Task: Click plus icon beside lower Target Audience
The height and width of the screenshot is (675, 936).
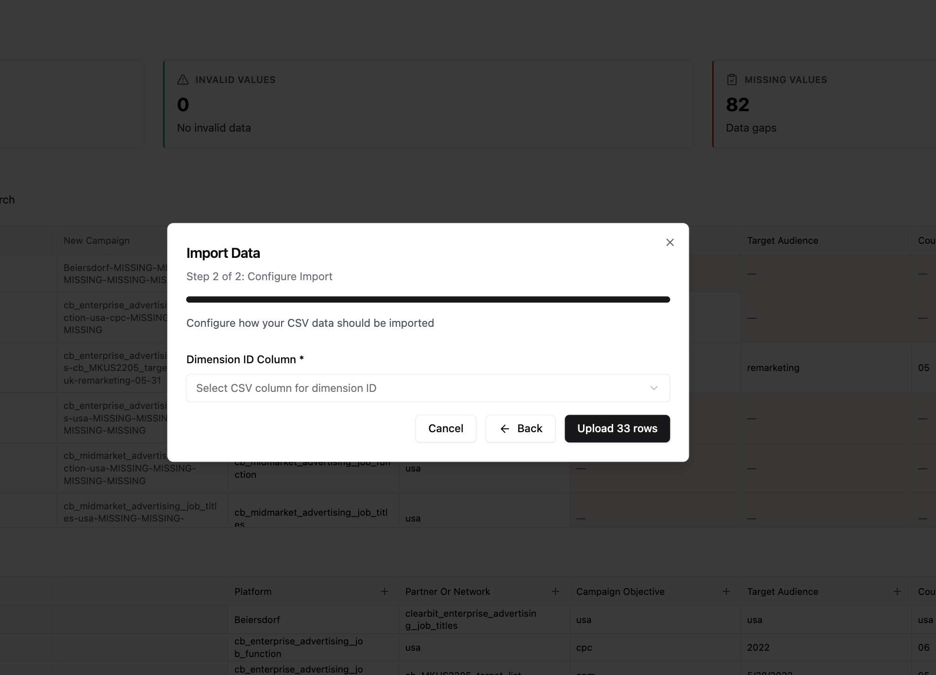Action: tap(897, 591)
